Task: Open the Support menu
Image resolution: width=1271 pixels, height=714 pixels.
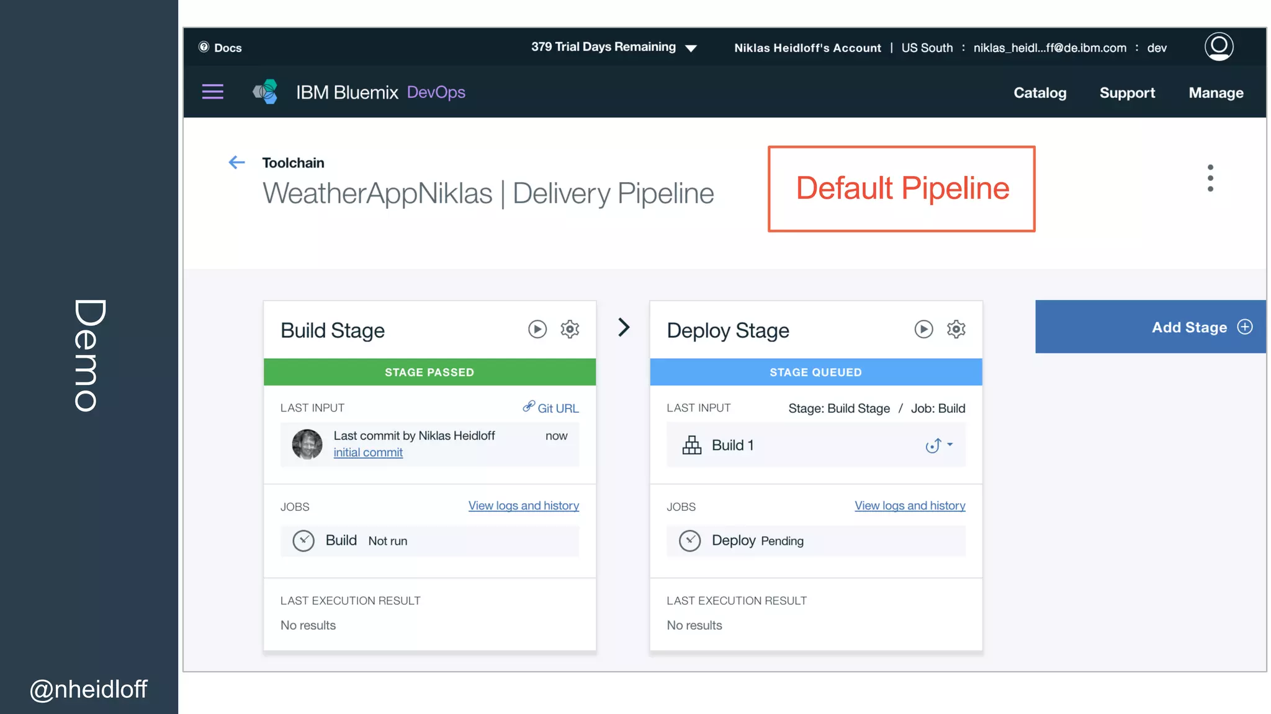Action: 1127,93
